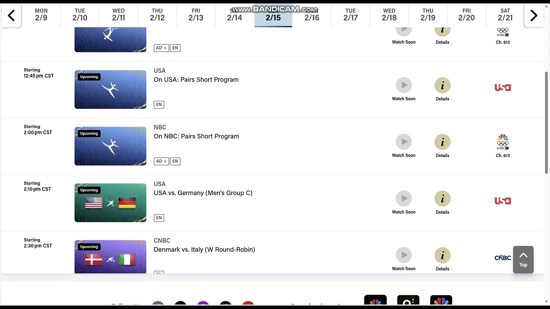Click EN badge on the topmost partial row
The image size is (550, 309).
tap(175, 48)
